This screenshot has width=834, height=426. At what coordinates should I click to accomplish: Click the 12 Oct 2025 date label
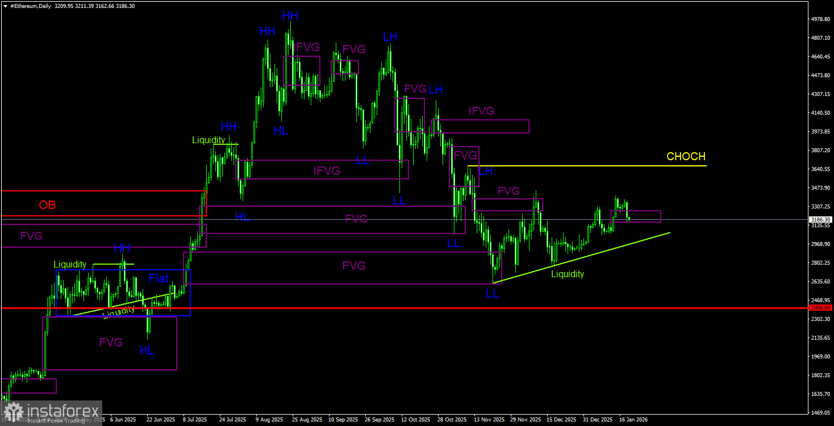[416, 420]
